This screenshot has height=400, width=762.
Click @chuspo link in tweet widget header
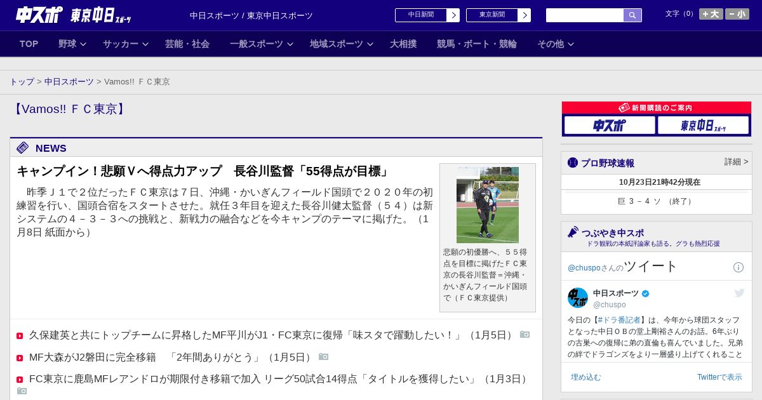pos(584,268)
